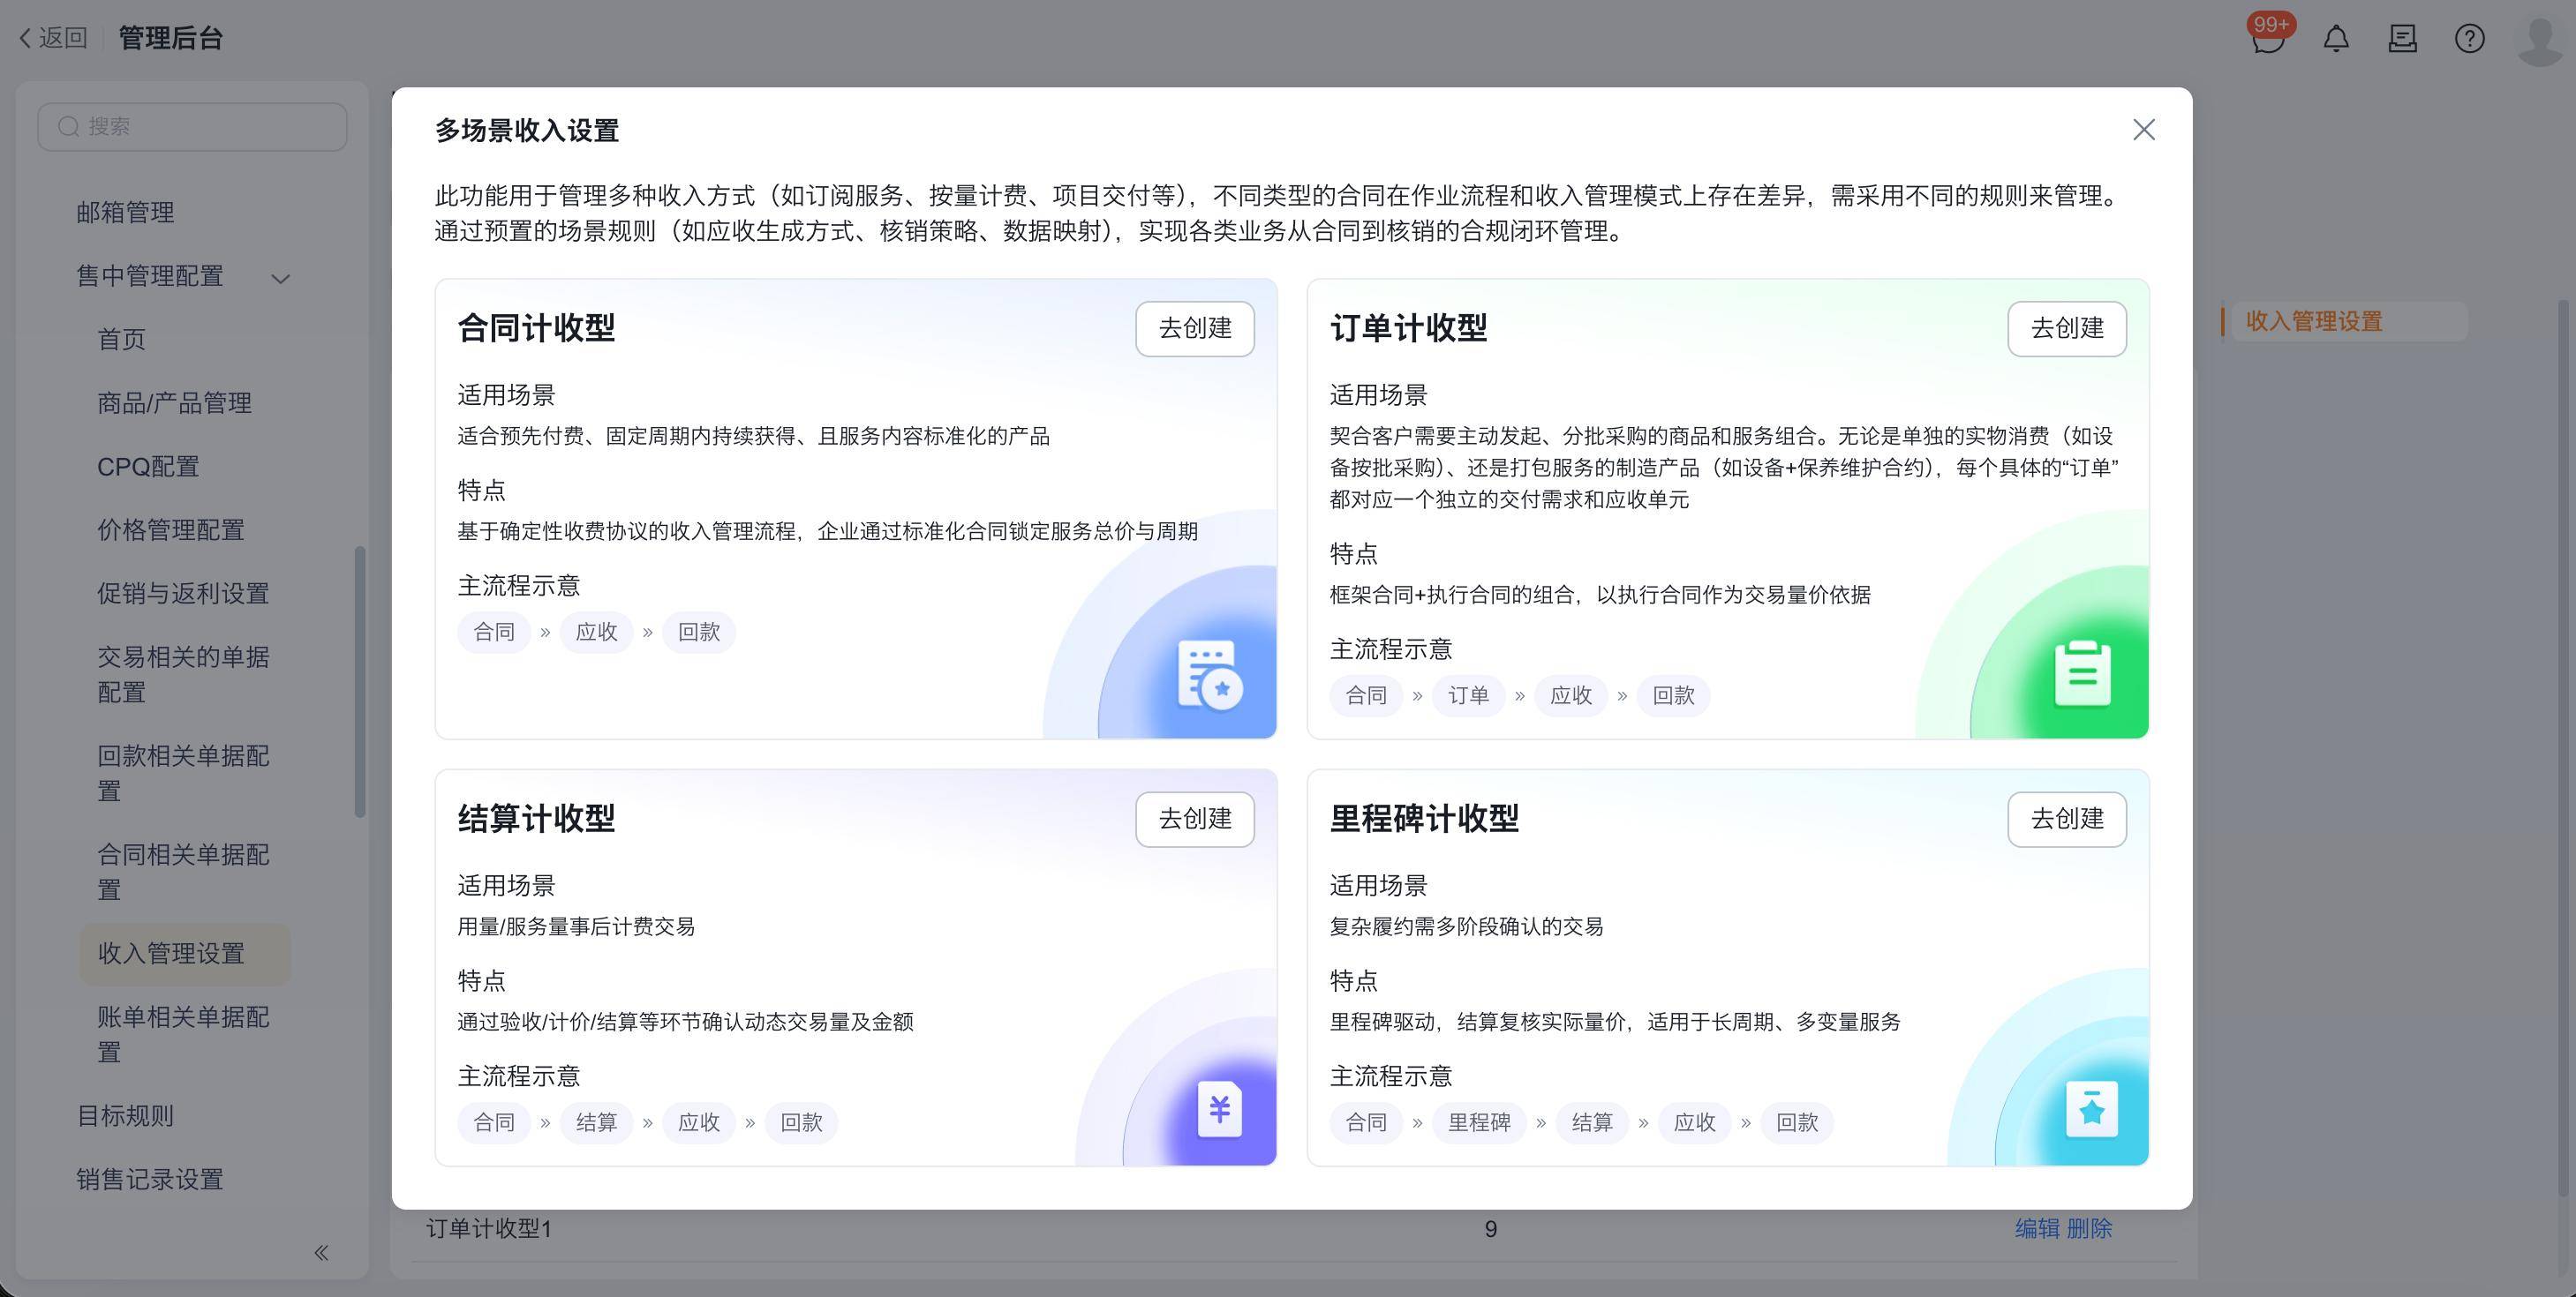Click the 结算计收型 yen document icon
The height and width of the screenshot is (1297, 2576).
coord(1219,1109)
